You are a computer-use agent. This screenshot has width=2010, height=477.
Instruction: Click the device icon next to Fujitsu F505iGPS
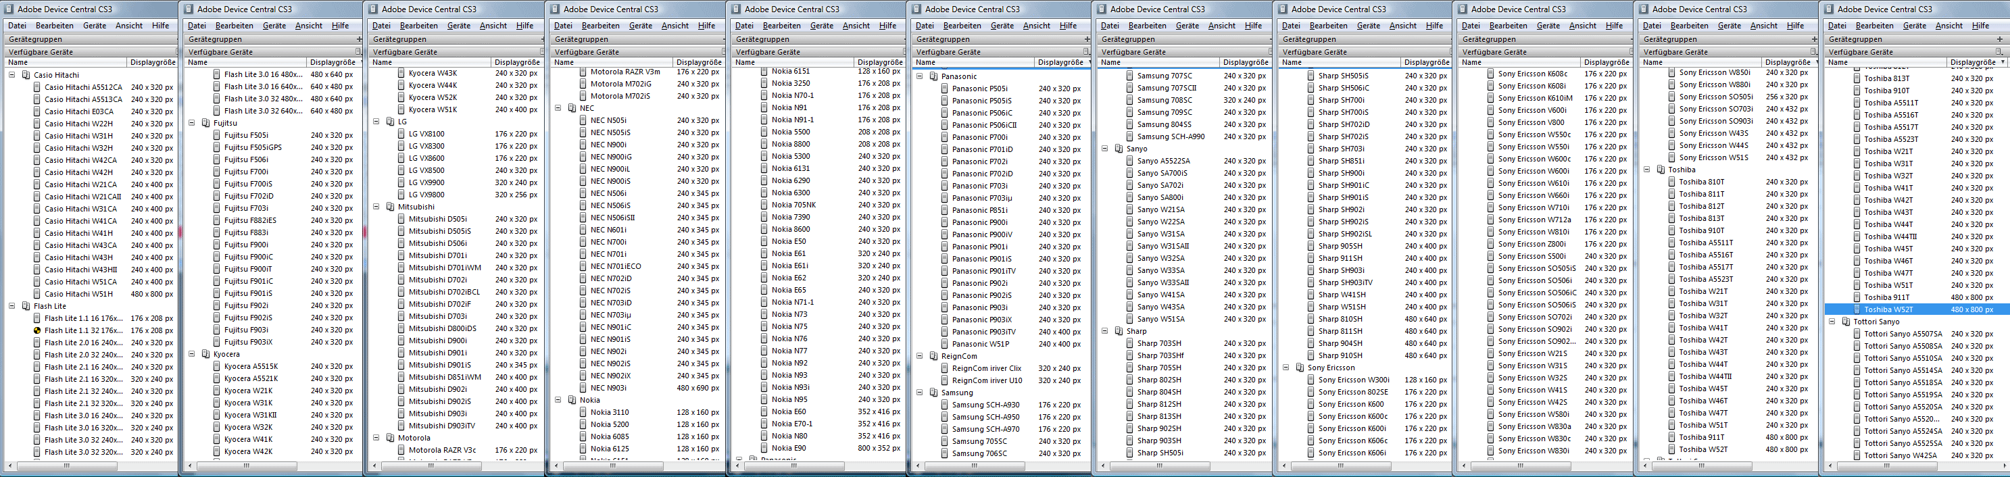pos(217,147)
